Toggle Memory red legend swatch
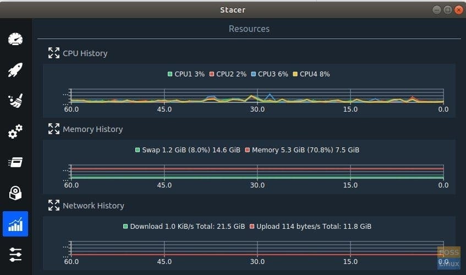Image resolution: width=466 pixels, height=275 pixels. pyautogui.click(x=247, y=150)
